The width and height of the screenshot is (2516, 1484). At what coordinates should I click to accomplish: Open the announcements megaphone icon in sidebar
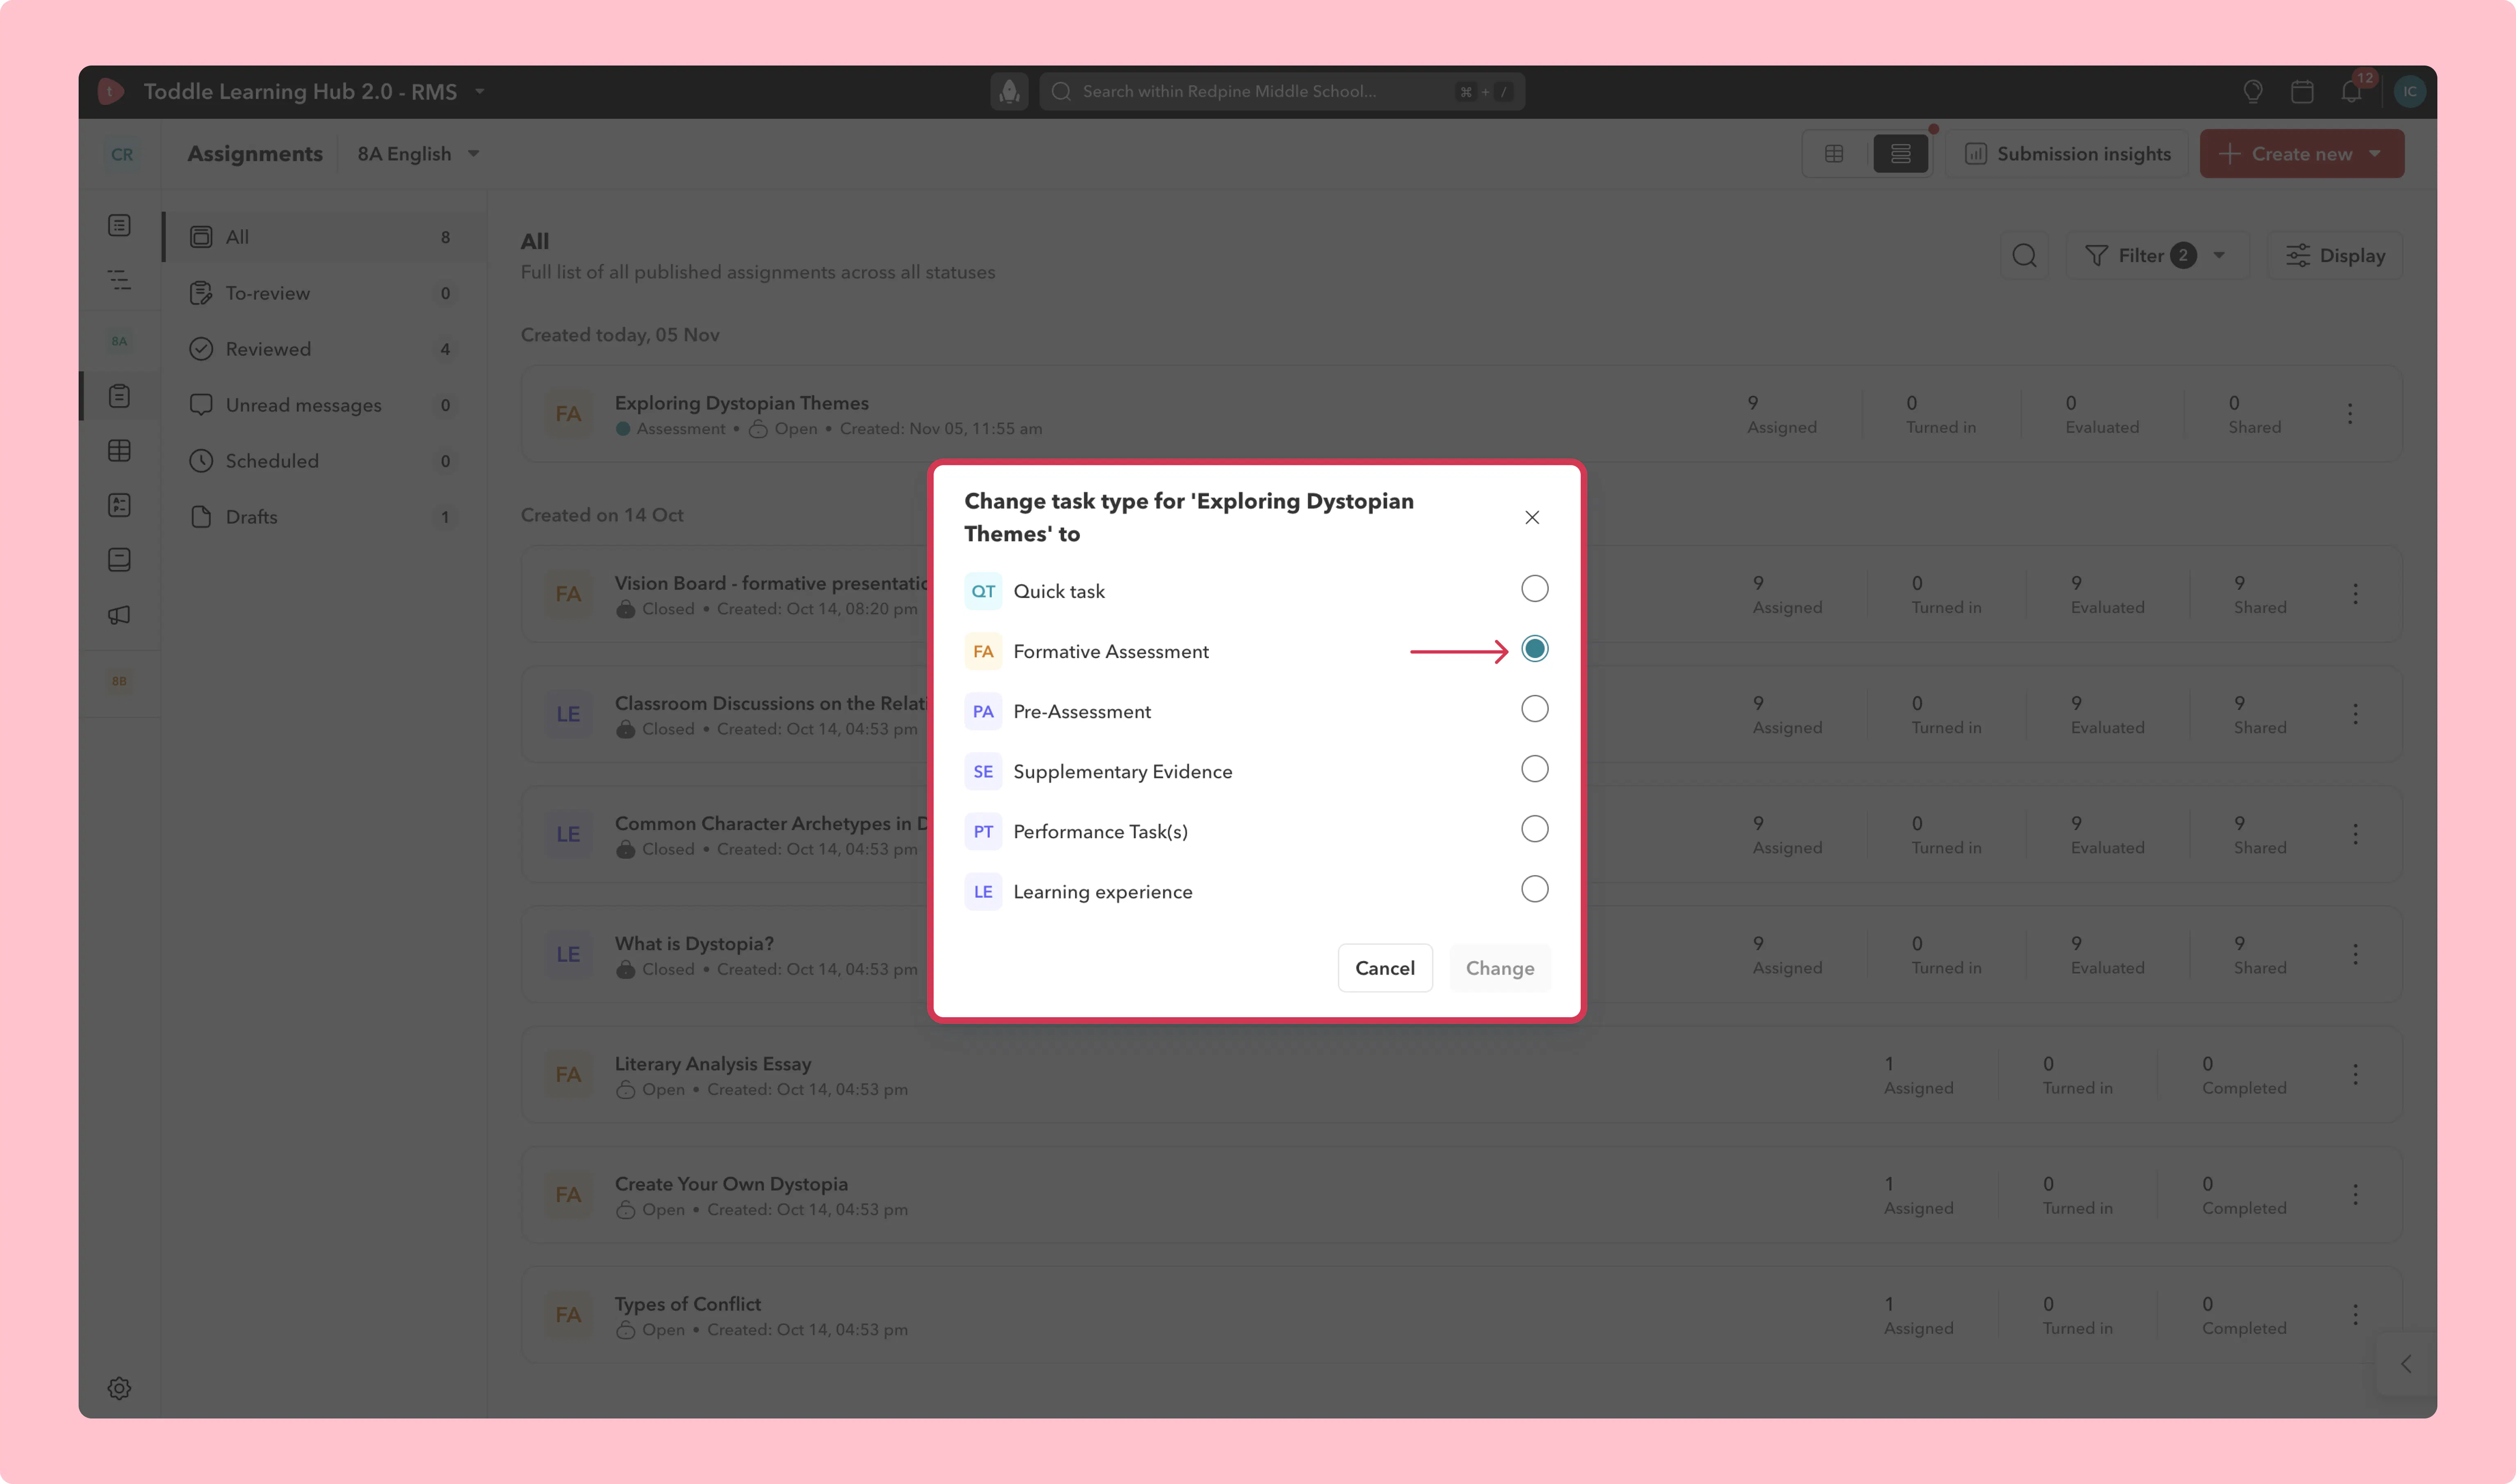point(119,615)
